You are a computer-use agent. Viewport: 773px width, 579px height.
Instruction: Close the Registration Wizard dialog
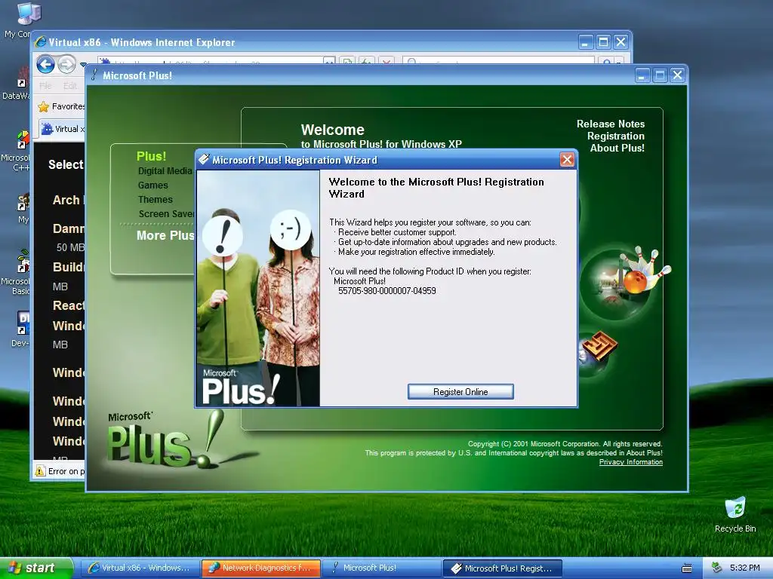[x=567, y=160]
